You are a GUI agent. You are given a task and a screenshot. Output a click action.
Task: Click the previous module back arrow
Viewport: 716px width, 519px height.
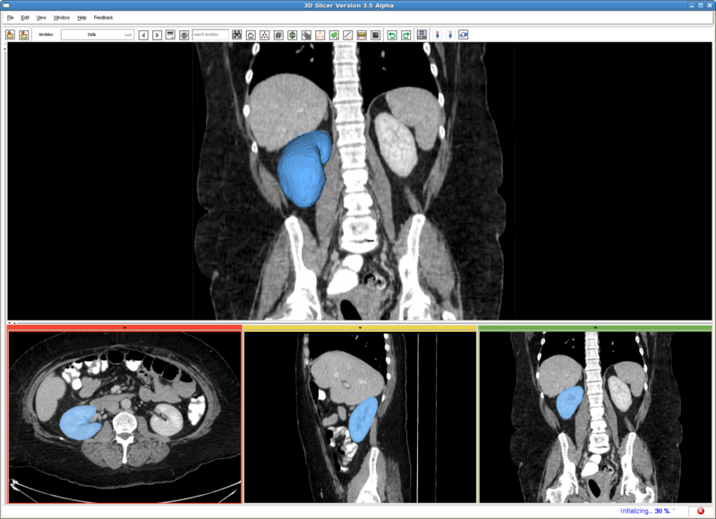(142, 34)
